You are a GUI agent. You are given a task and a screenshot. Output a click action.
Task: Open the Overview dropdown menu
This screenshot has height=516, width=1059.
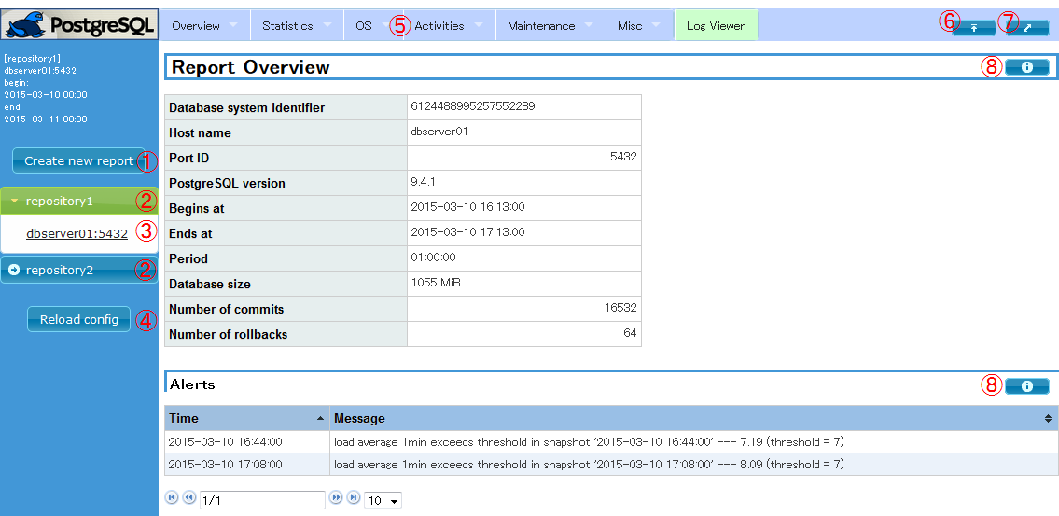point(204,25)
